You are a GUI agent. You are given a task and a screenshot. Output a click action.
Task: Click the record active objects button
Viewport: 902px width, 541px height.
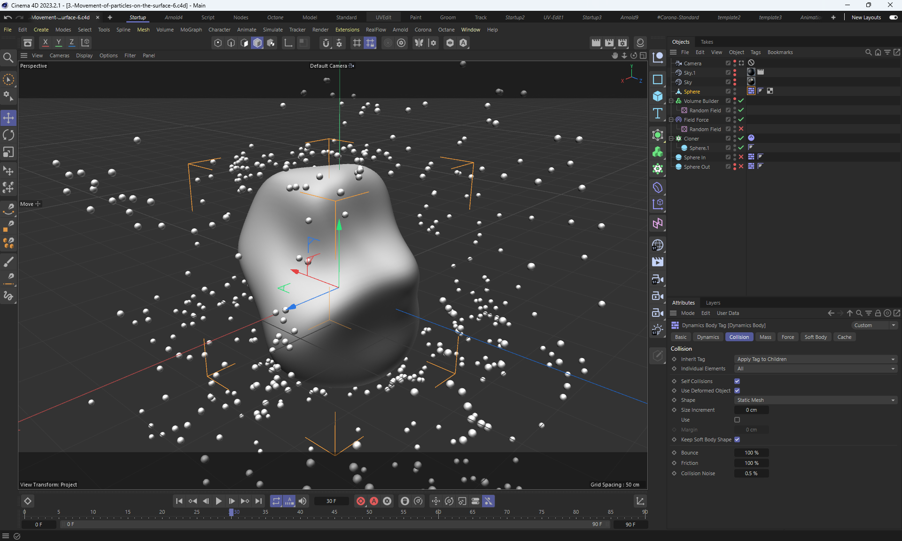[x=360, y=501]
